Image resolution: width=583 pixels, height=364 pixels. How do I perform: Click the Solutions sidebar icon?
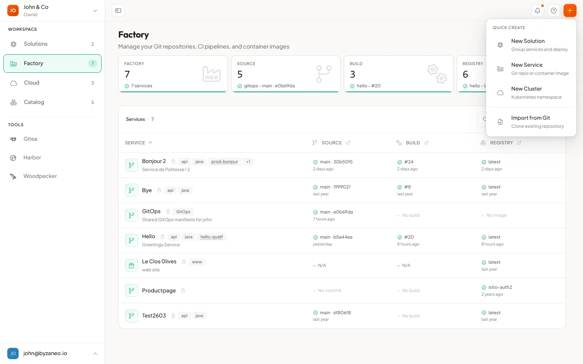point(13,44)
